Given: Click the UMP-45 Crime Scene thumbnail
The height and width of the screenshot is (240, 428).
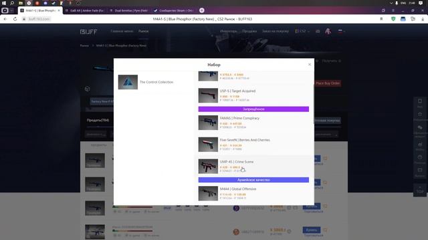Looking at the screenshot, I should (208, 166).
